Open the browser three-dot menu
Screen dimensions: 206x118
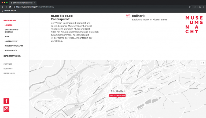point(204,7)
